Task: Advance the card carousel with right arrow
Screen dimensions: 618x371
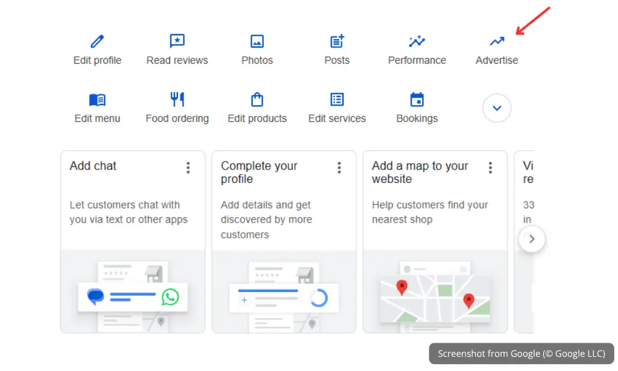Action: pyautogui.click(x=531, y=239)
